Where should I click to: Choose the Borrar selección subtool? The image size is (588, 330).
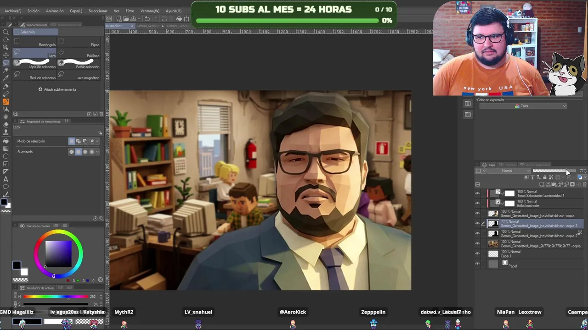point(79,64)
